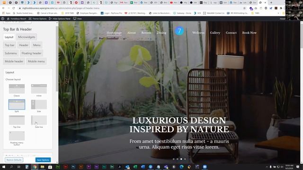Click Homepage in the site menu
This screenshot has width=303, height=170.
(x=114, y=33)
